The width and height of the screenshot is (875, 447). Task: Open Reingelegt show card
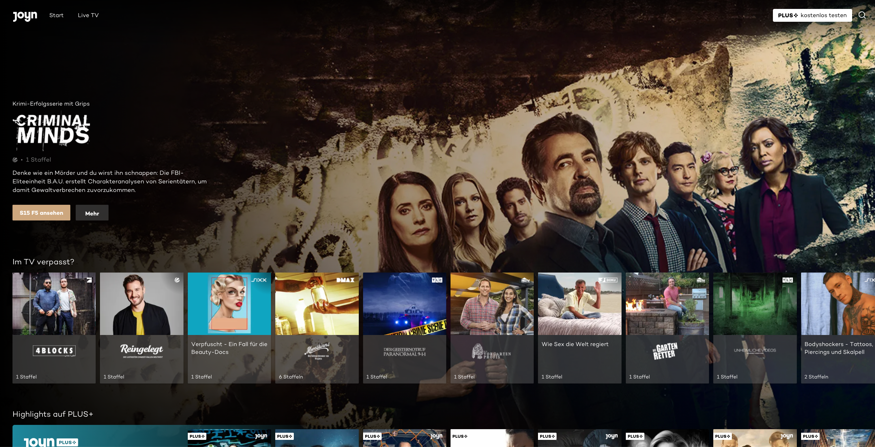click(142, 328)
